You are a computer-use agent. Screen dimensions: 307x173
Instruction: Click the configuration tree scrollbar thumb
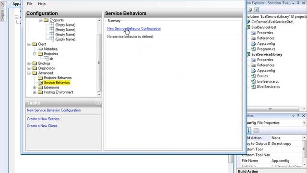click(99, 63)
